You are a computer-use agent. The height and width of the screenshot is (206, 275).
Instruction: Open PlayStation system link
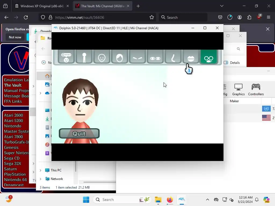(x=15, y=174)
